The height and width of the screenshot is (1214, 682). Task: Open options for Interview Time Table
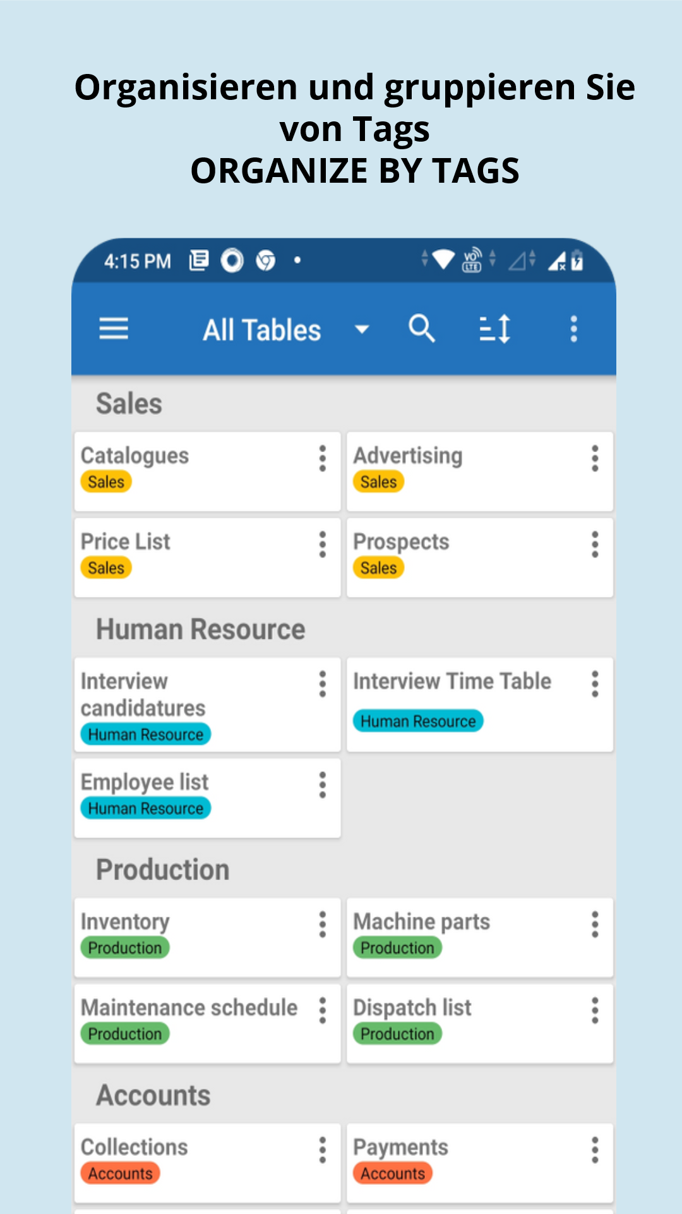pyautogui.click(x=595, y=684)
